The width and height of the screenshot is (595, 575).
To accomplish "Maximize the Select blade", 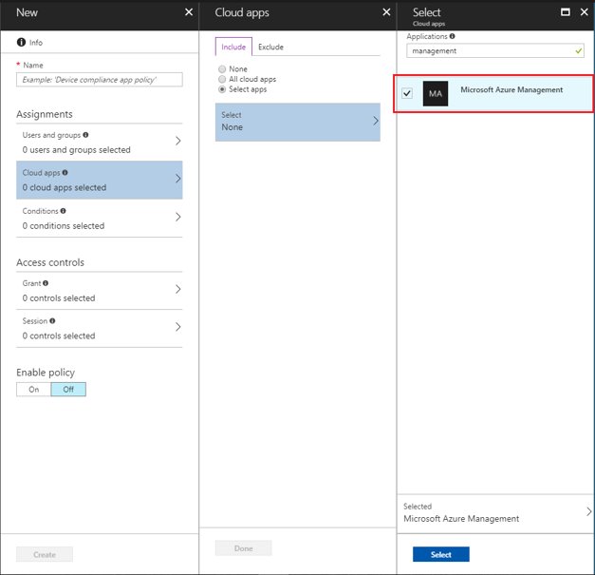I will click(566, 12).
